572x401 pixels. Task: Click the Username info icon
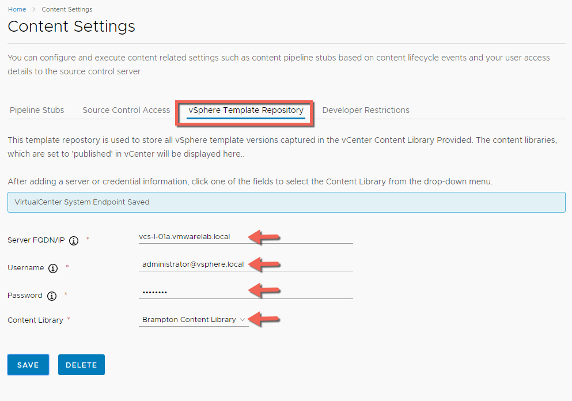(54, 268)
